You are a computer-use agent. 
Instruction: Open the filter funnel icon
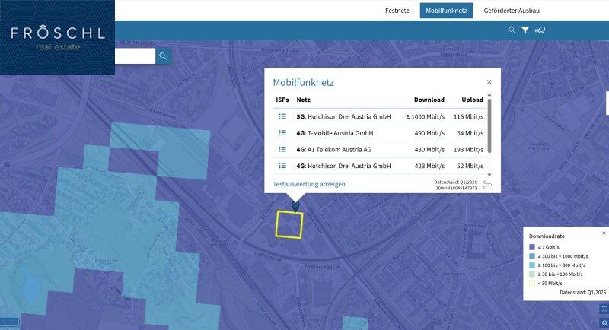coord(525,30)
